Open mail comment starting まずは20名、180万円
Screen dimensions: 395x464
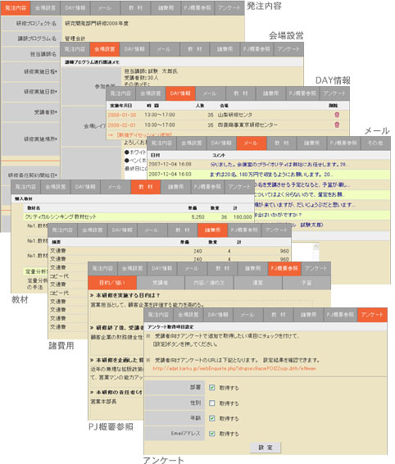[271, 175]
